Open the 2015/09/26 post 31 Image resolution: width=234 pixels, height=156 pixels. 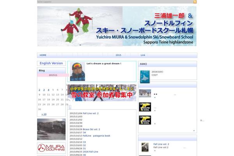[84, 149]
